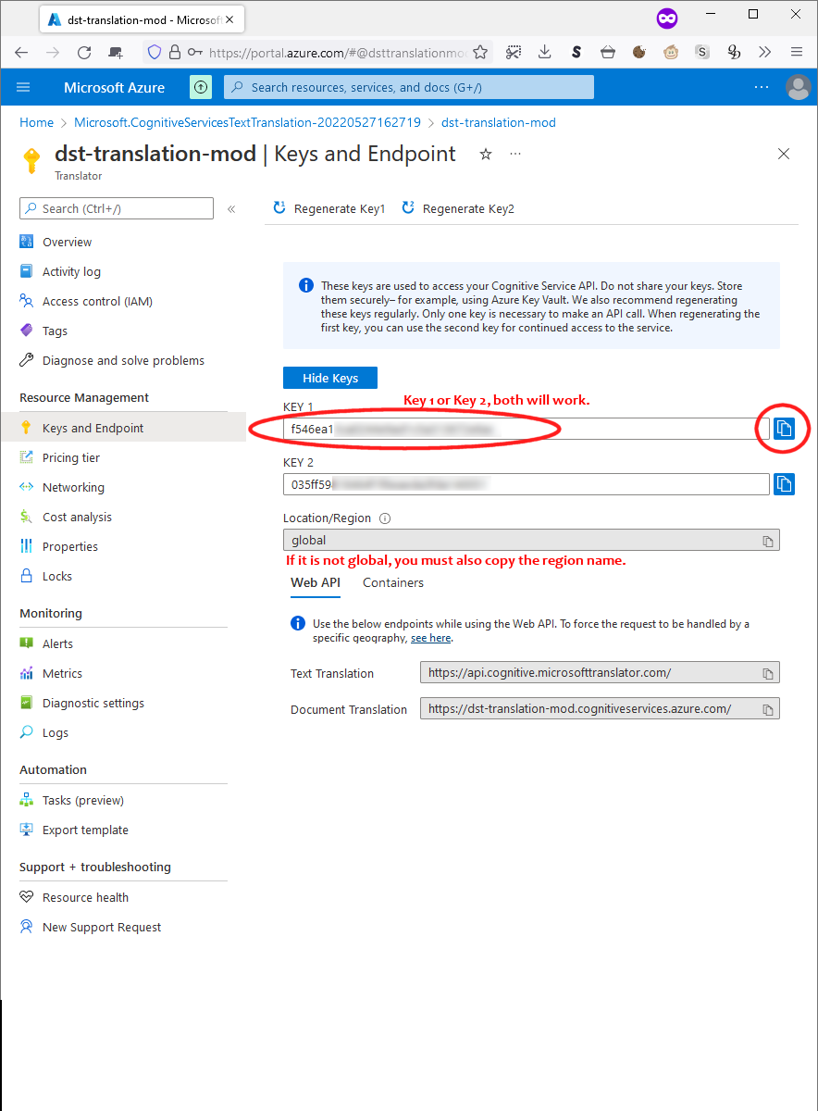Open the Firefox application menu
Viewport: 818px width, 1111px height.
click(796, 53)
